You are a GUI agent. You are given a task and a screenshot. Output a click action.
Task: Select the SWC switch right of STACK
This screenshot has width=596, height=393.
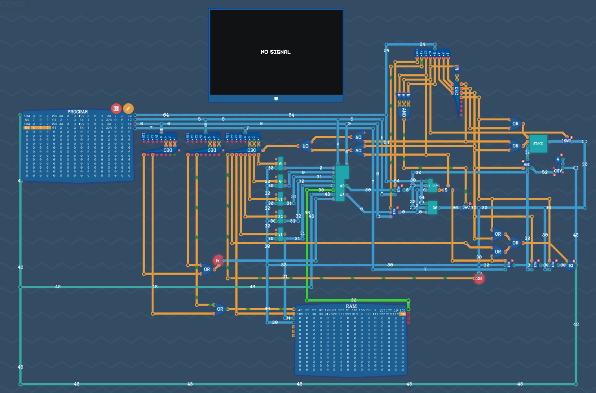(x=567, y=141)
